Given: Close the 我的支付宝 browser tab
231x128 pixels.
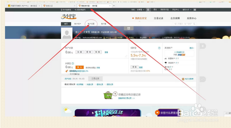Looking at the screenshot, I should (x=110, y=6).
